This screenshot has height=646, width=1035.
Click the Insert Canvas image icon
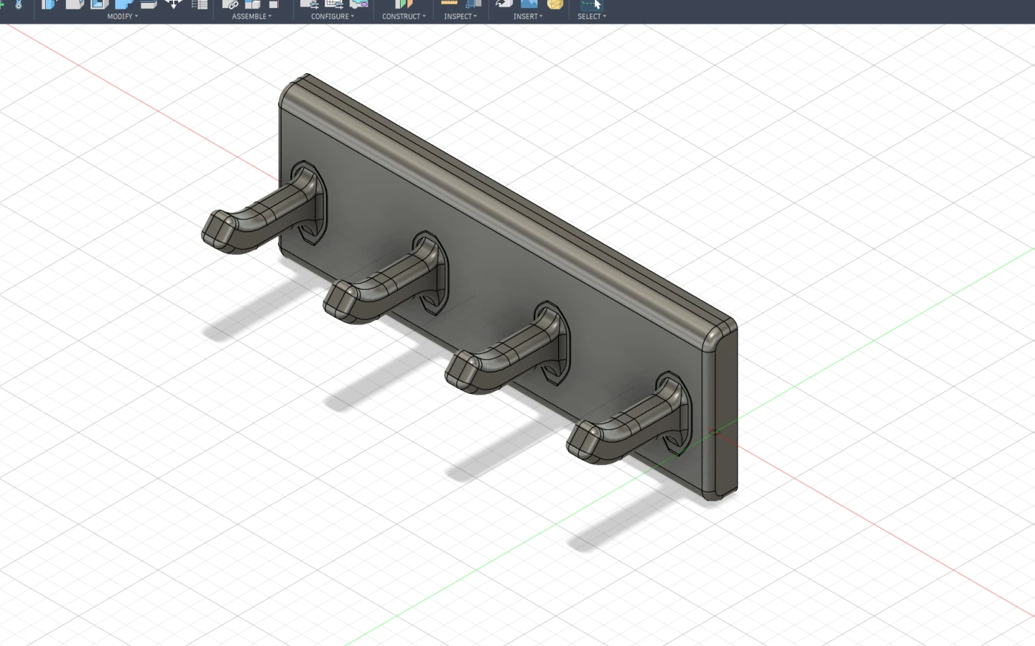529,4
